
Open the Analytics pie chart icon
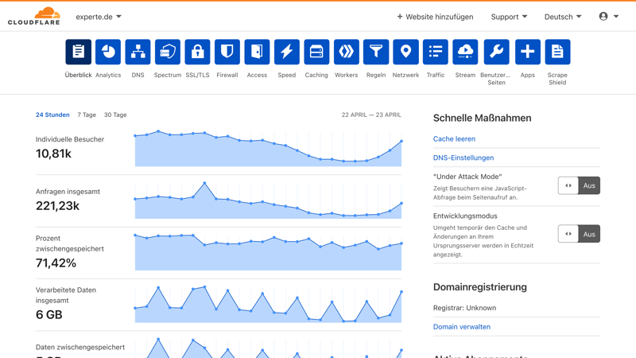[108, 52]
